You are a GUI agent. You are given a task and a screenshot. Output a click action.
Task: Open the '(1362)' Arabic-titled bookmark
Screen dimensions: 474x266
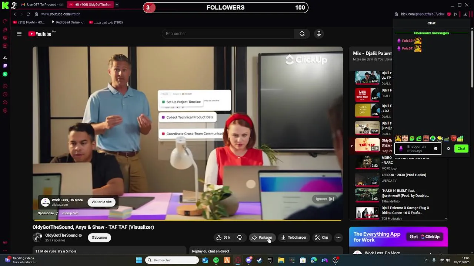click(106, 22)
